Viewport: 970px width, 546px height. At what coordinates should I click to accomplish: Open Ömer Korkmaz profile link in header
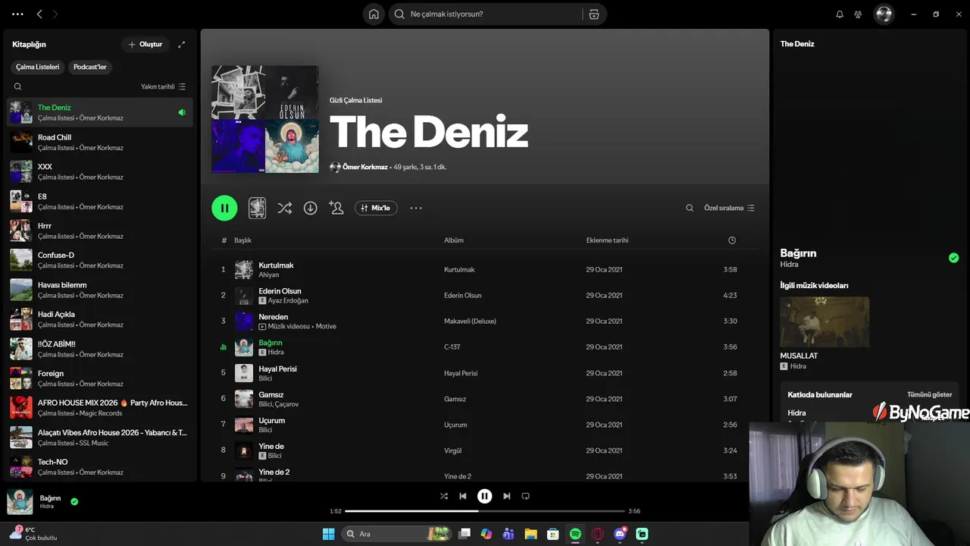click(x=365, y=167)
